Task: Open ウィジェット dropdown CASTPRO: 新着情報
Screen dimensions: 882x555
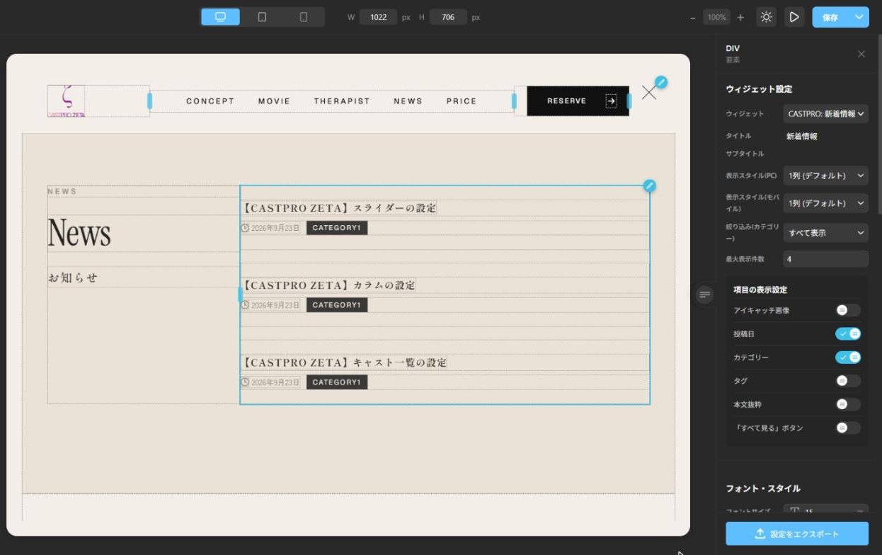Action: pyautogui.click(x=825, y=114)
